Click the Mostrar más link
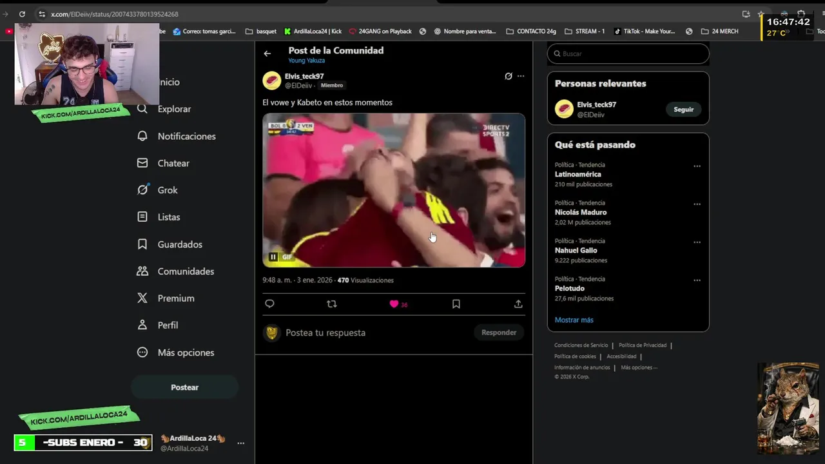The height and width of the screenshot is (464, 825). [574, 320]
